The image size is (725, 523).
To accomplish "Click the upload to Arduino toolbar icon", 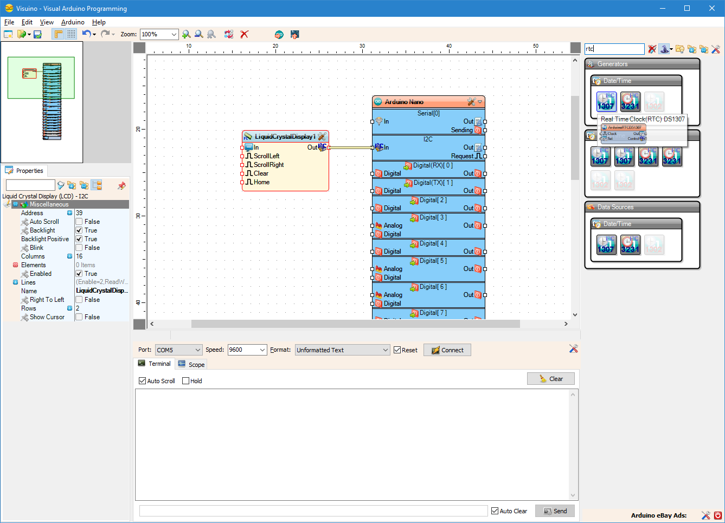I will (x=294, y=34).
